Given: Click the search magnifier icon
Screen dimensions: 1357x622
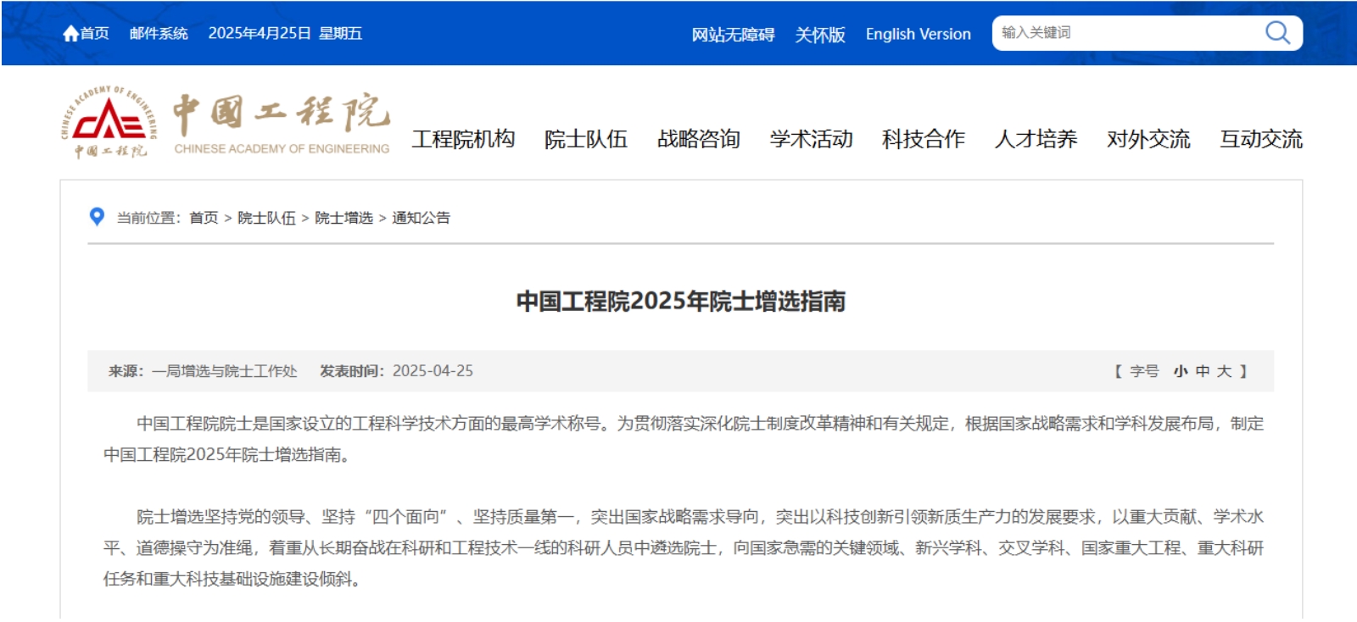Looking at the screenshot, I should [x=1277, y=33].
